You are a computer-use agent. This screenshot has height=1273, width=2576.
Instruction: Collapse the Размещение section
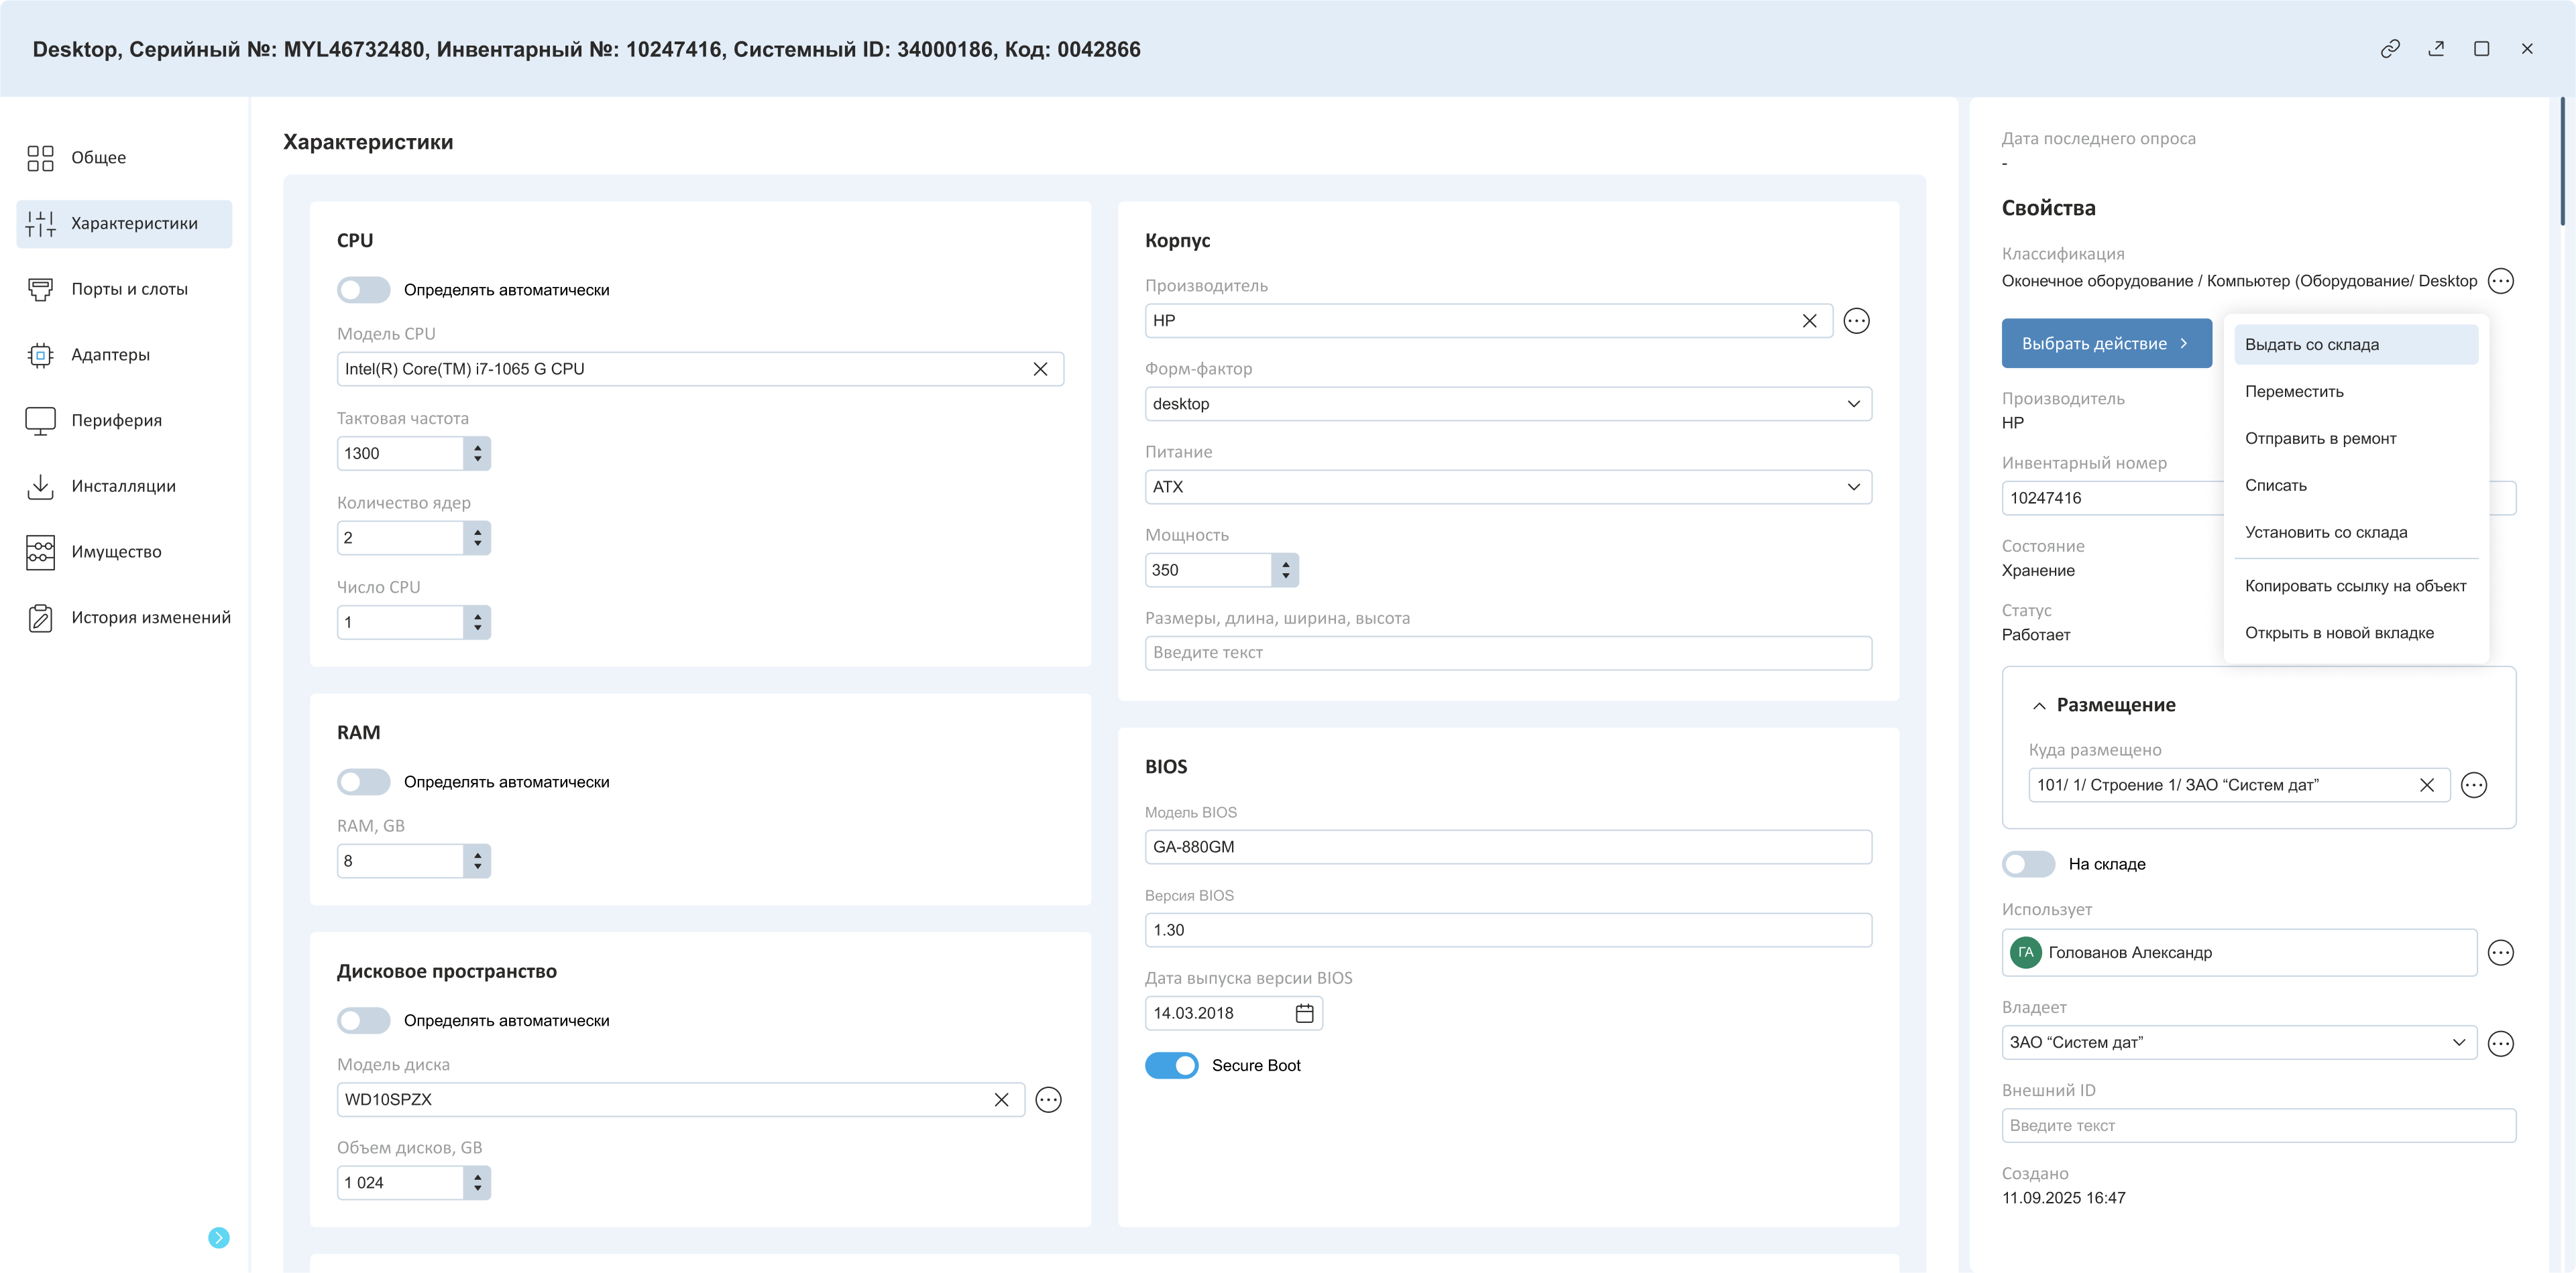(x=2039, y=705)
